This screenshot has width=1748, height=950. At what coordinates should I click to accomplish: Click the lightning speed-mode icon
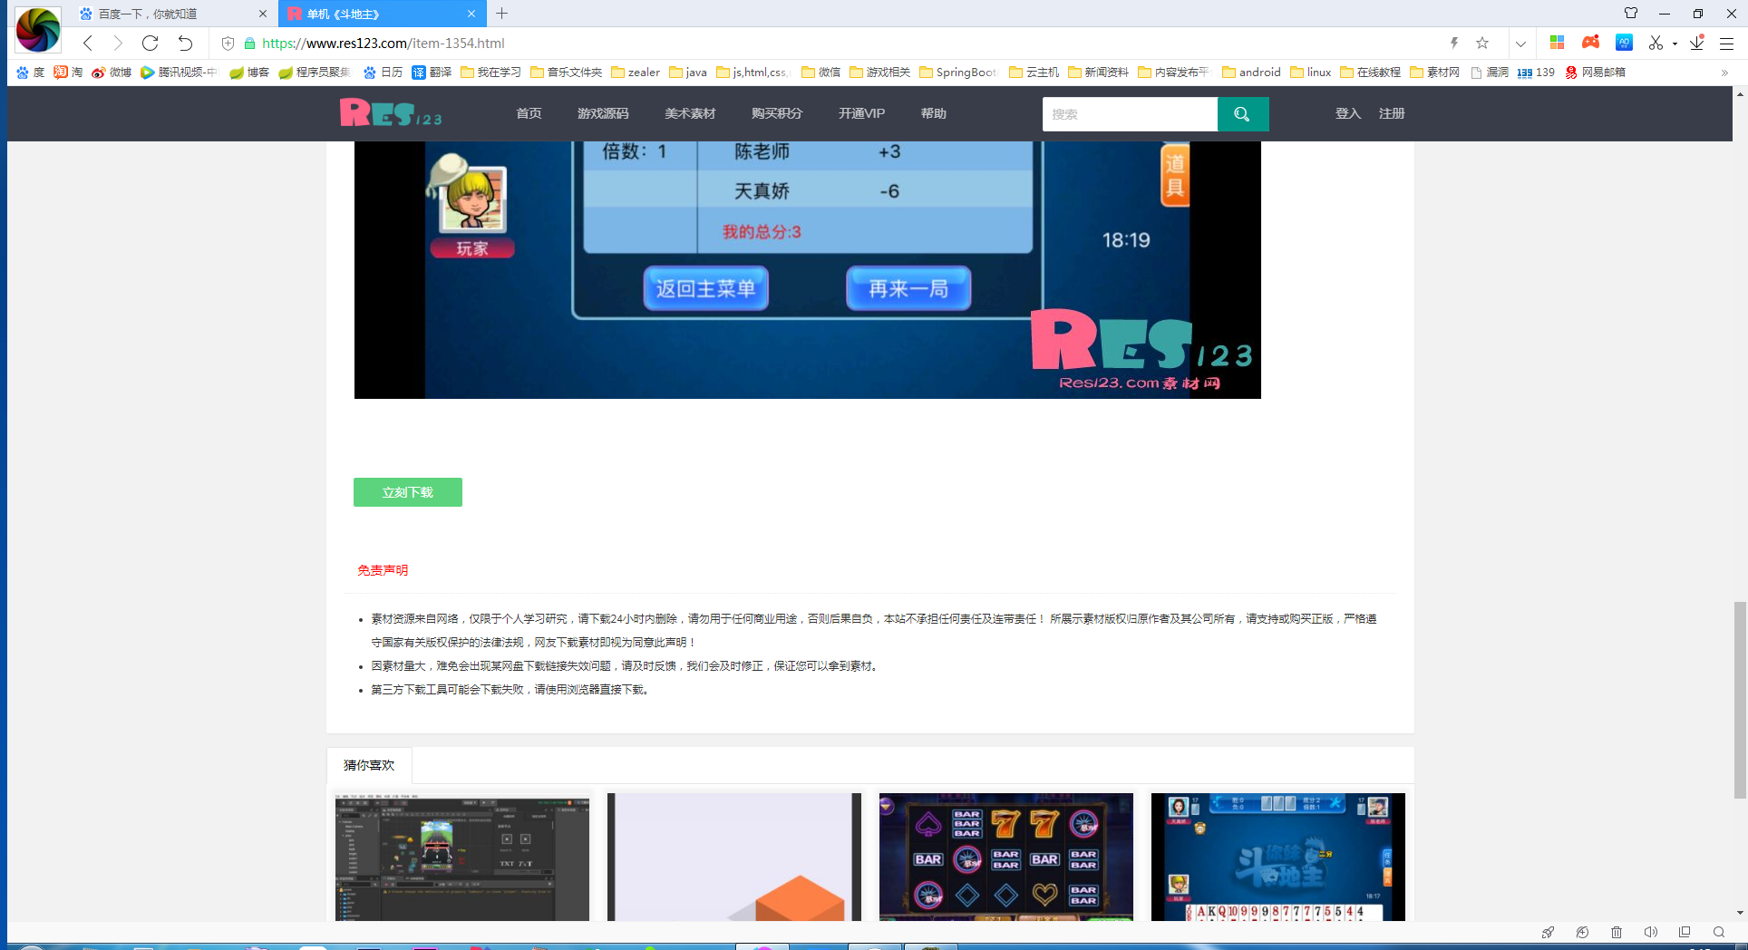point(1454,43)
